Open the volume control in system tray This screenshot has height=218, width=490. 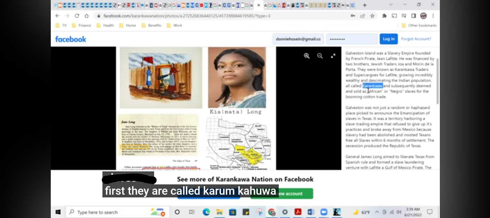click(x=399, y=212)
